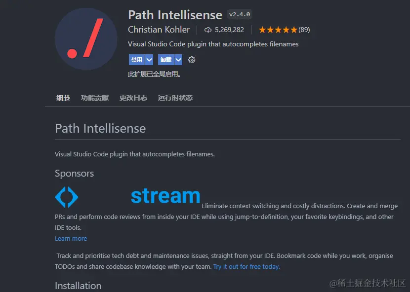
Task: Click the Installation heading
Action: [x=78, y=286]
